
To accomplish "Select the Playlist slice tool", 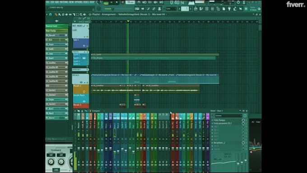I will (x=74, y=14).
